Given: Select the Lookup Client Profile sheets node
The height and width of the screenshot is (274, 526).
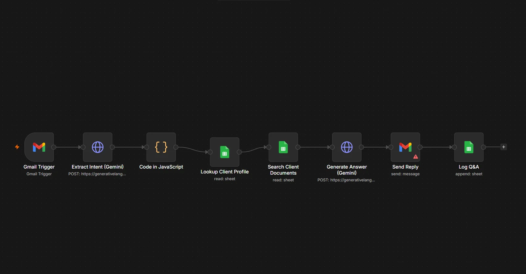Looking at the screenshot, I should pyautogui.click(x=225, y=152).
